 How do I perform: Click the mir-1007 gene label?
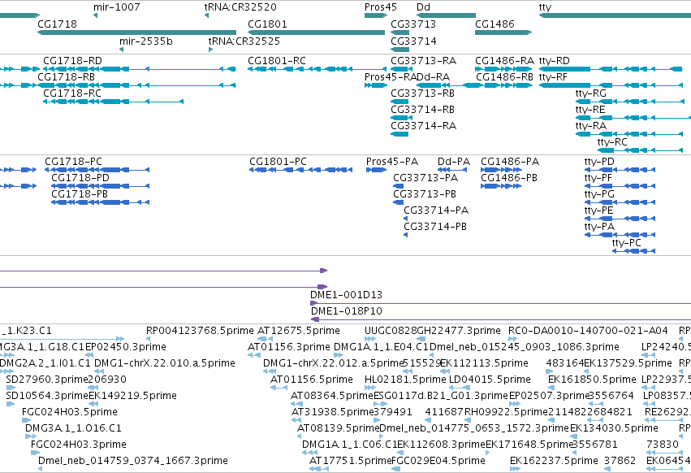point(116,7)
